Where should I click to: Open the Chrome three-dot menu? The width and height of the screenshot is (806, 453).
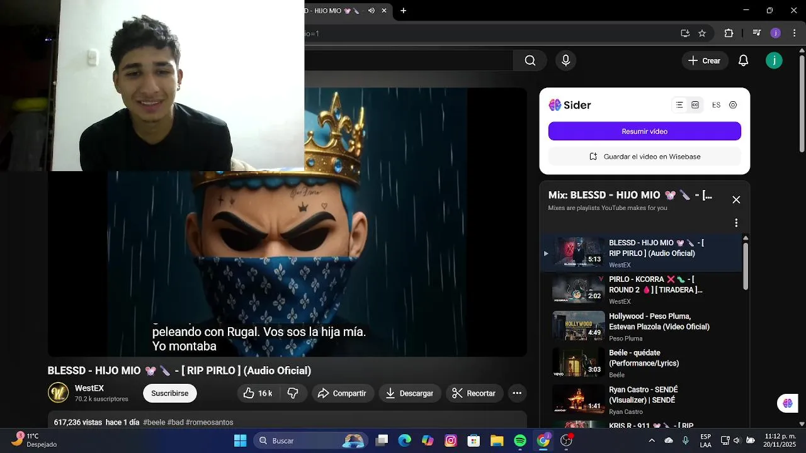[794, 33]
